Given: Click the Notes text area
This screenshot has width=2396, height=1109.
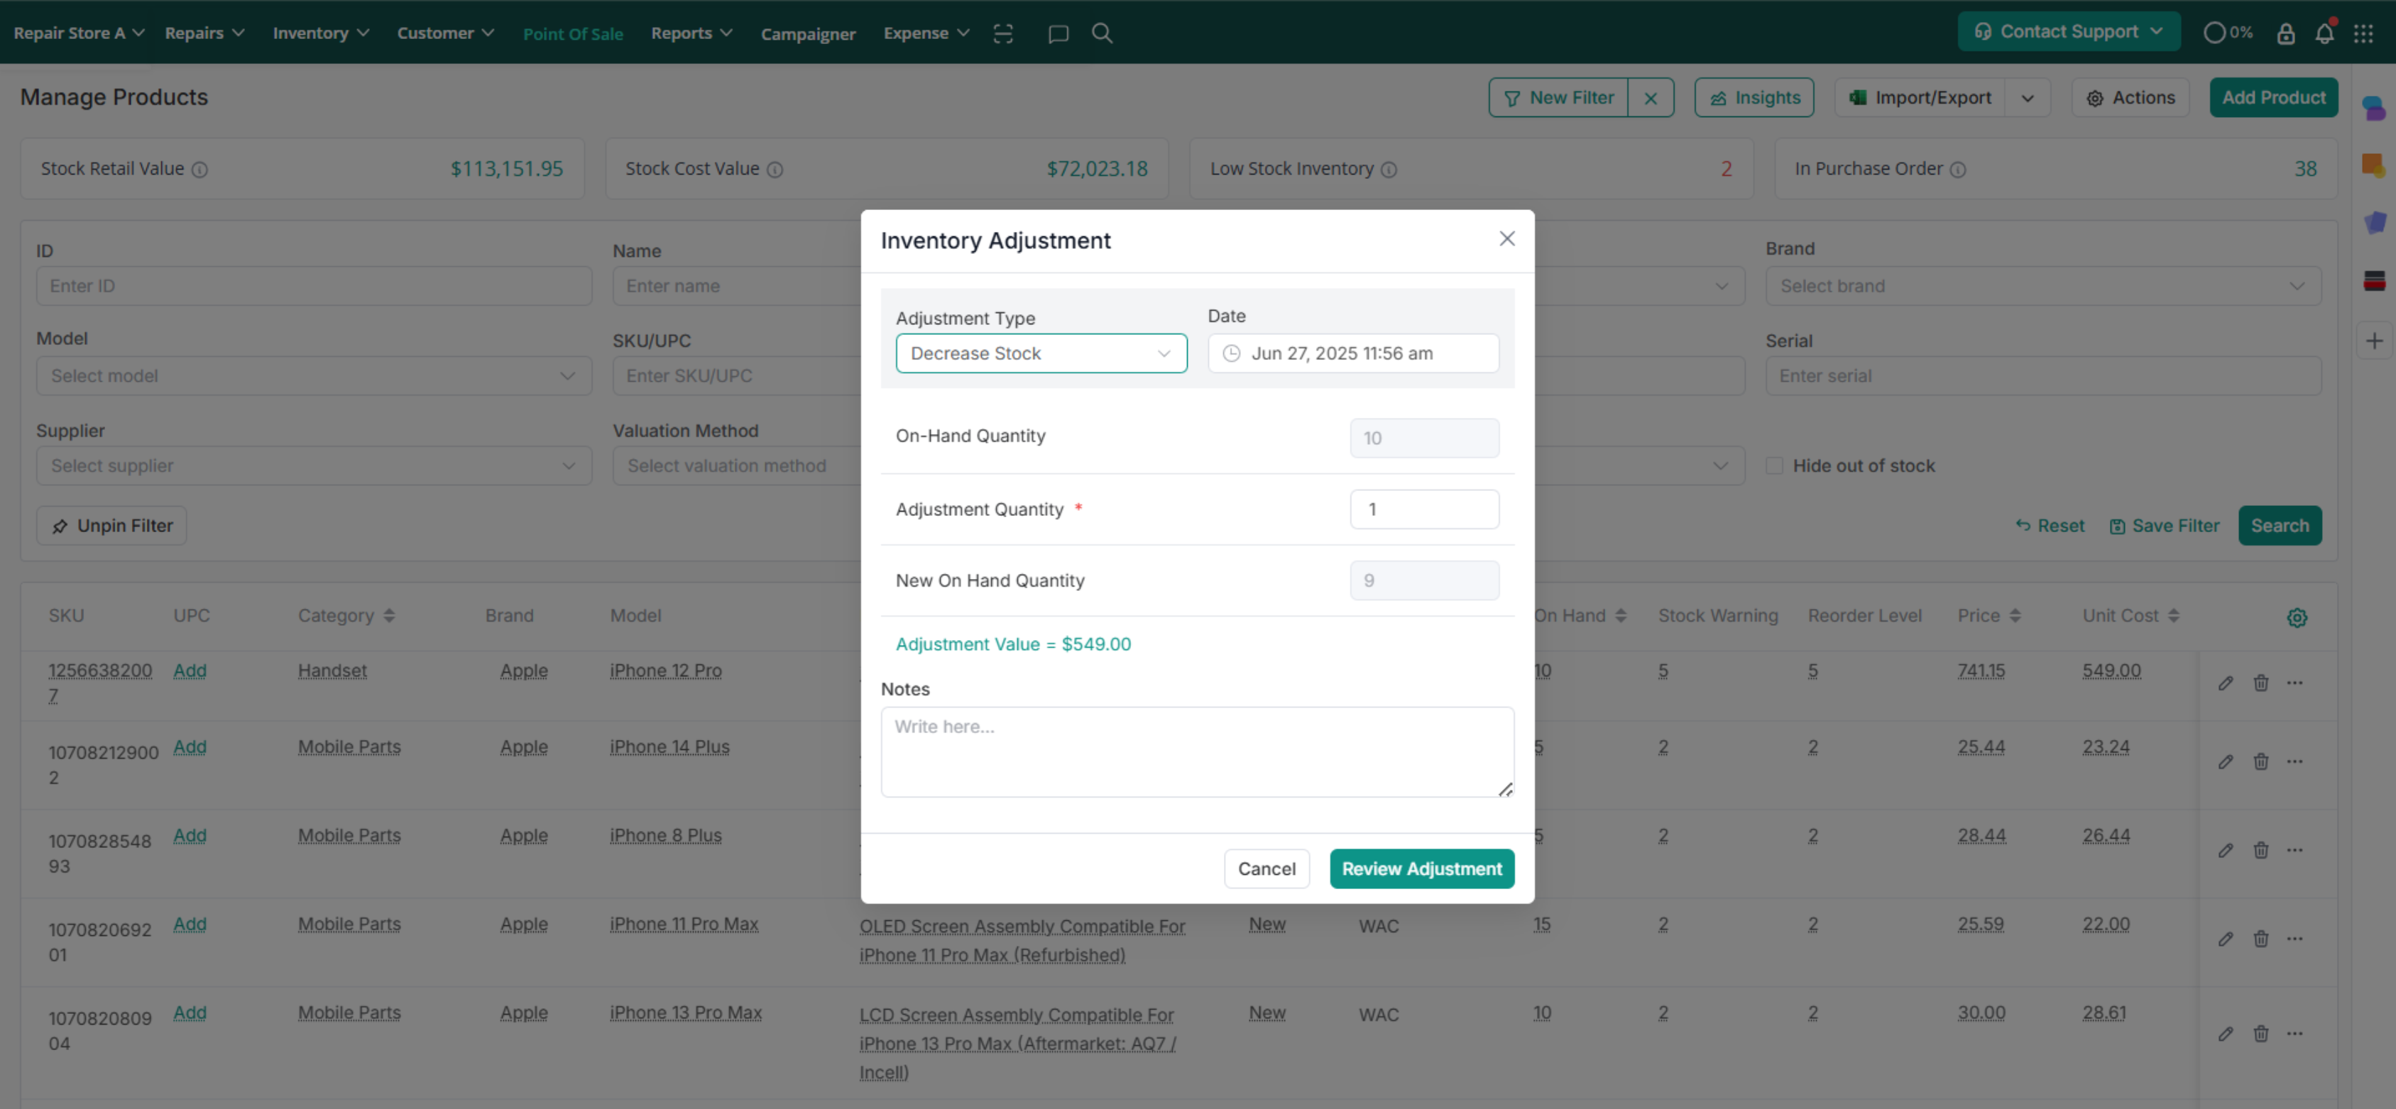Looking at the screenshot, I should [1197, 752].
